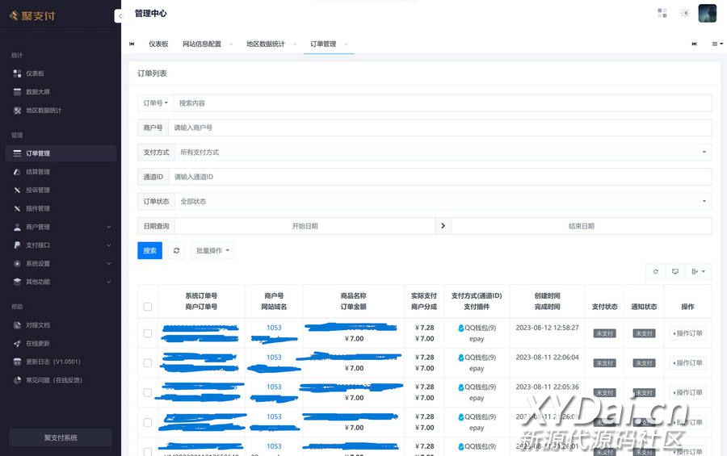Screen dimensions: 727x456
Task: Open the user avatar in top right
Action: tap(707, 13)
